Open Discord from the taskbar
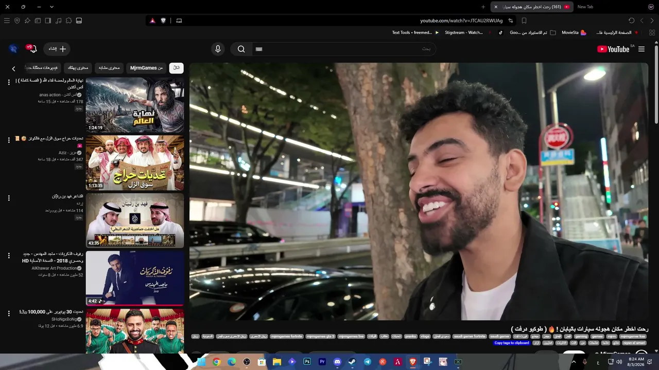Screen dimensions: 659x370 (x=337, y=362)
